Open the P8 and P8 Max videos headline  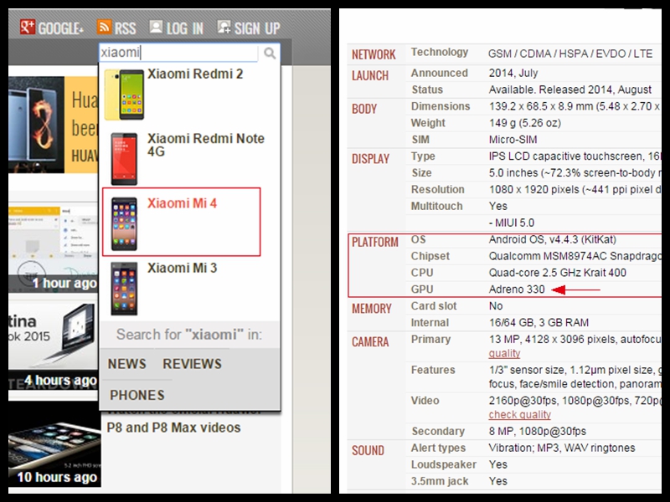173,428
